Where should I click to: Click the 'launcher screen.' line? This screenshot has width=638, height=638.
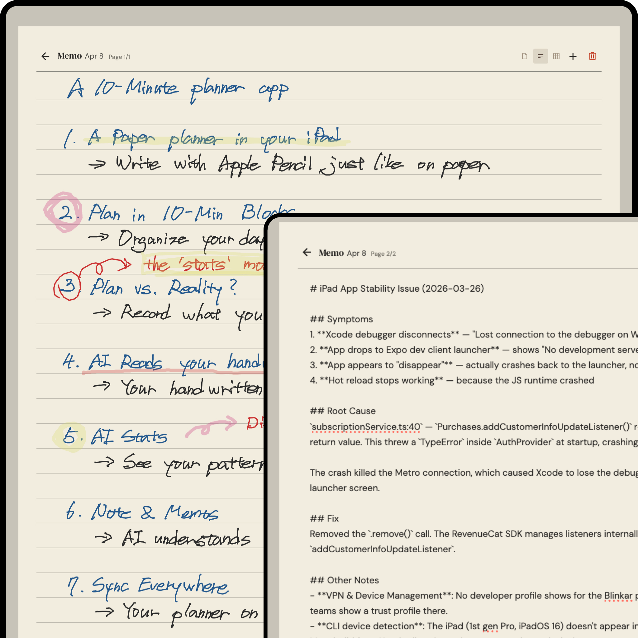(345, 488)
